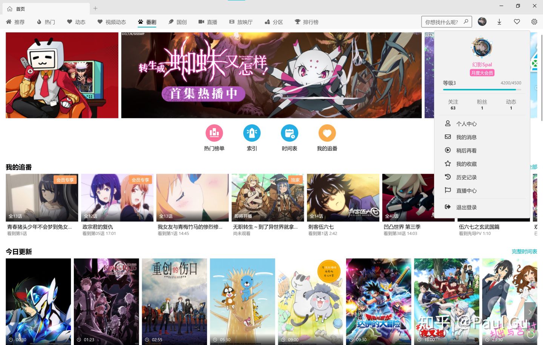The height and width of the screenshot is (345, 543).
Task: Add a new tab with plus icon
Action: pos(95,8)
